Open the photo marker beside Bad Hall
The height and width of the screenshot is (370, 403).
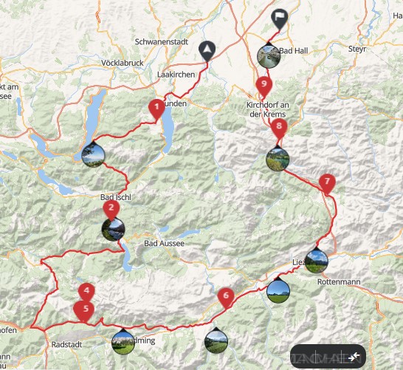(269, 55)
